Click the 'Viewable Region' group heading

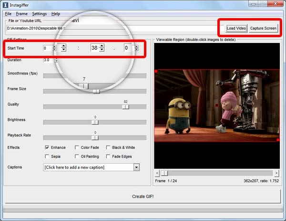196,40
